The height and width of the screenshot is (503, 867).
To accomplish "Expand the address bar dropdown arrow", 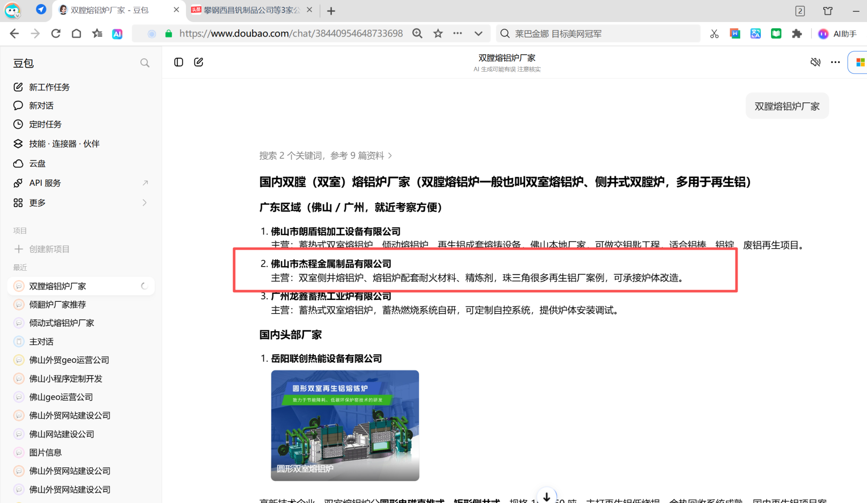I will (478, 33).
